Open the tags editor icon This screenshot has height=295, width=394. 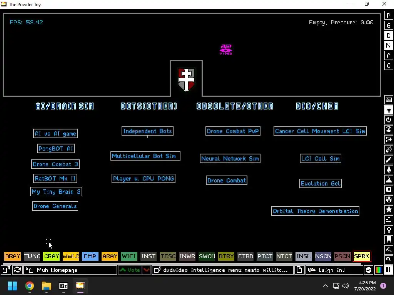tap(222, 270)
